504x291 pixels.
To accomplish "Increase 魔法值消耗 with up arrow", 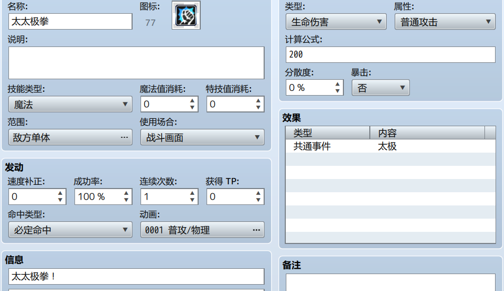I will (x=192, y=100).
